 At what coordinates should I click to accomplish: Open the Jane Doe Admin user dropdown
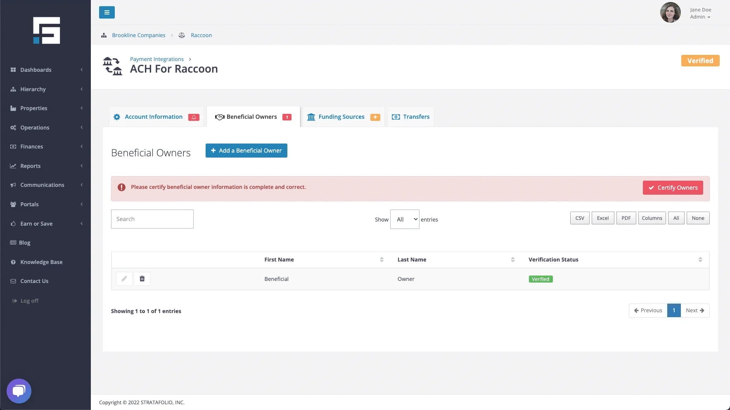700,13
